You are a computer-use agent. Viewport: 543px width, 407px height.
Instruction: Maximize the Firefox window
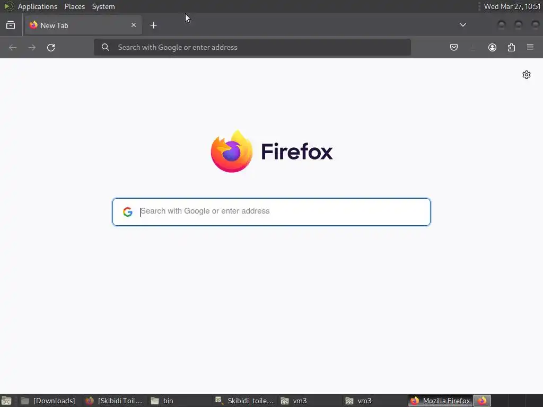click(519, 25)
